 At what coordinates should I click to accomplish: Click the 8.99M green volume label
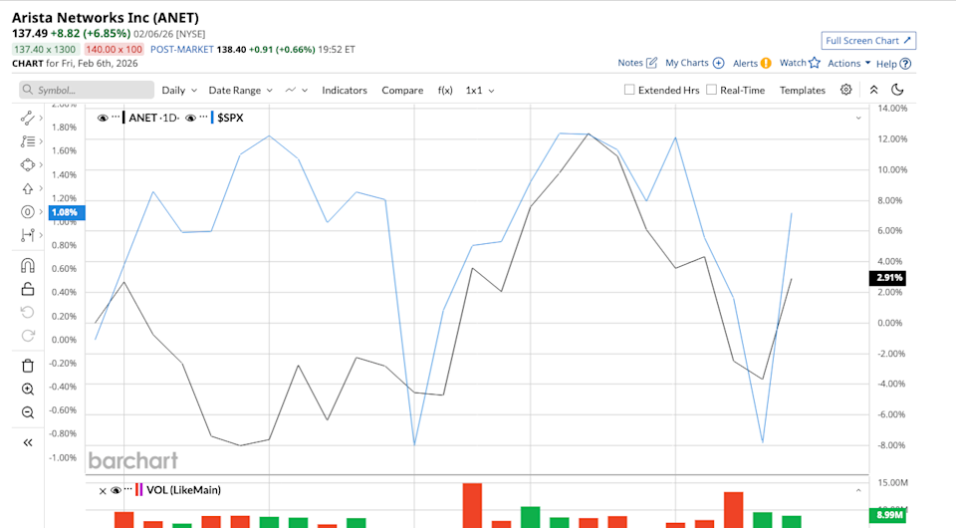887,515
